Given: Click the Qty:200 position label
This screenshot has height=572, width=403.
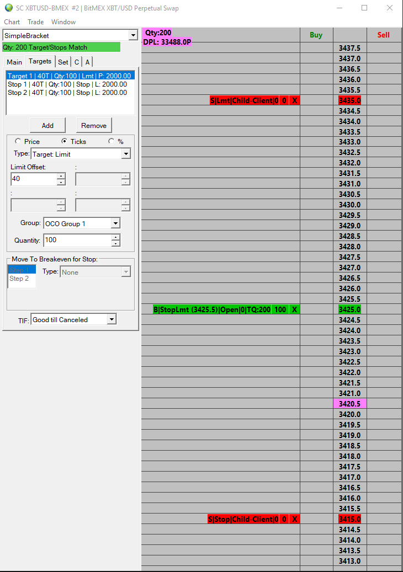Looking at the screenshot, I should coord(158,33).
